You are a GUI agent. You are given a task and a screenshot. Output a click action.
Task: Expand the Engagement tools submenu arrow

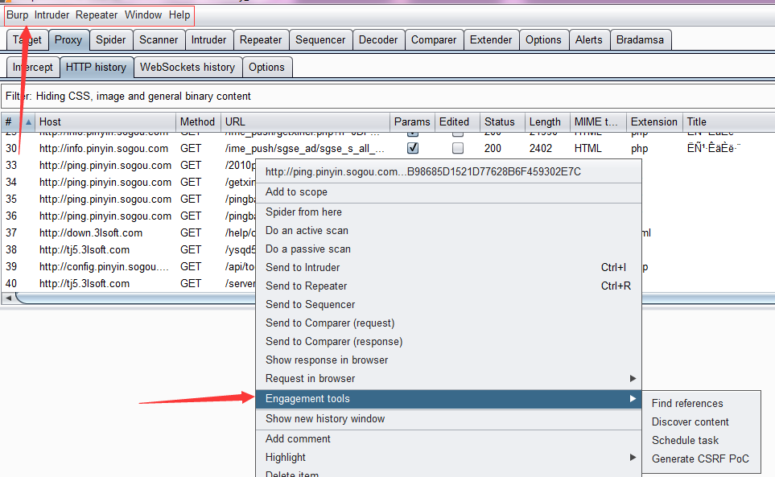(633, 399)
